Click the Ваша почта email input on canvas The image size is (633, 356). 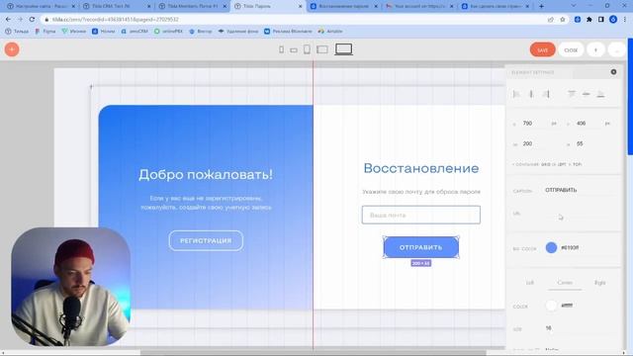(420, 215)
